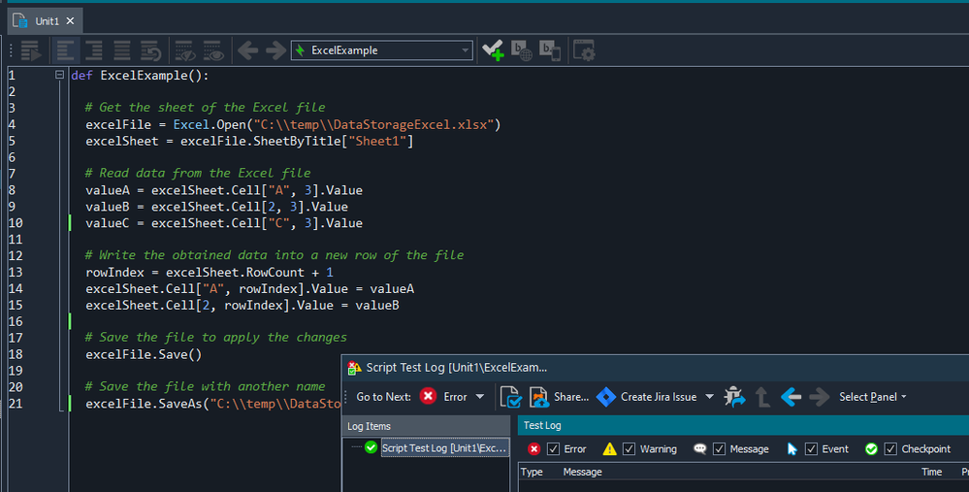Click the document checkmark icon in log toolbar
The width and height of the screenshot is (969, 492).
pos(511,396)
